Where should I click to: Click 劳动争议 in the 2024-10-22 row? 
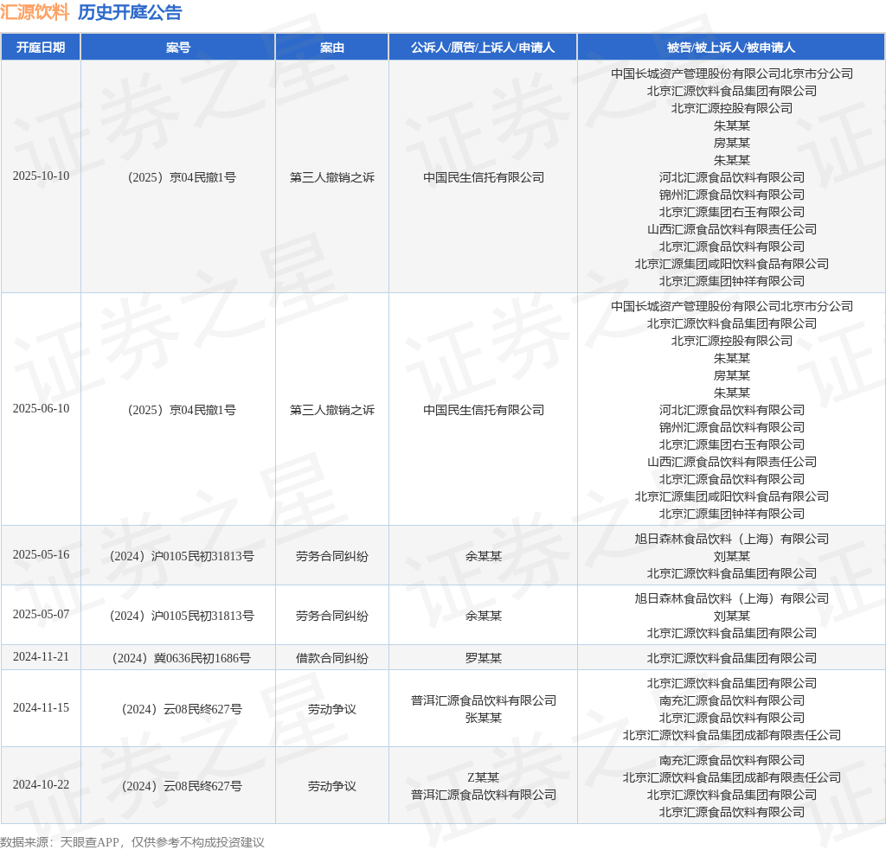point(331,786)
